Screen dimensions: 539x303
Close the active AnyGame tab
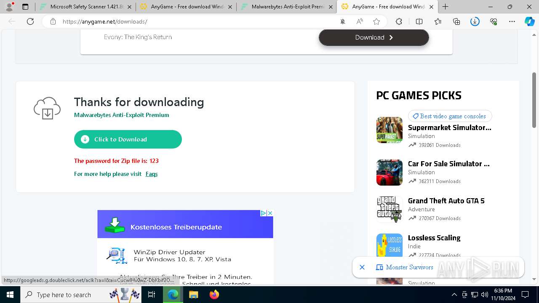pyautogui.click(x=431, y=7)
